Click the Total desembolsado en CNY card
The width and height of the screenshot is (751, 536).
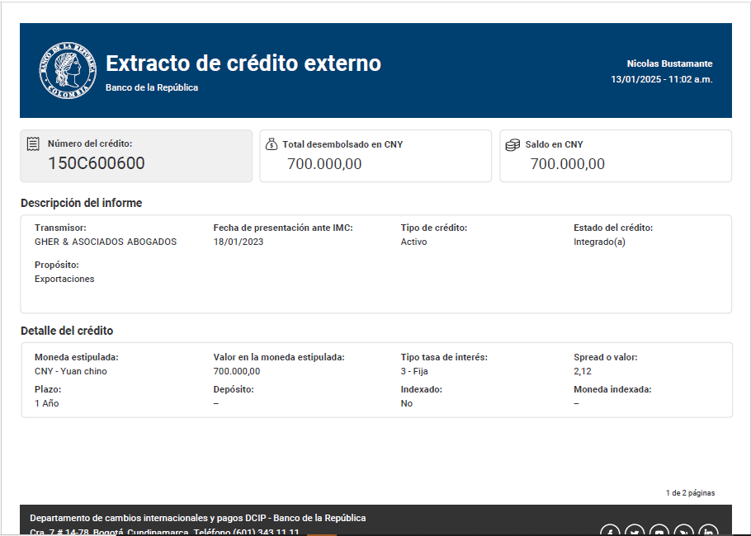[375, 155]
